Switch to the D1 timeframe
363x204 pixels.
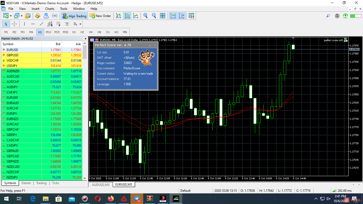[108, 32]
